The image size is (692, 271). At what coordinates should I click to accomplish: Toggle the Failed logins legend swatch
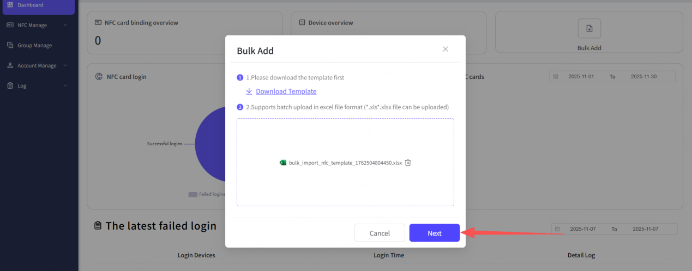[192, 194]
